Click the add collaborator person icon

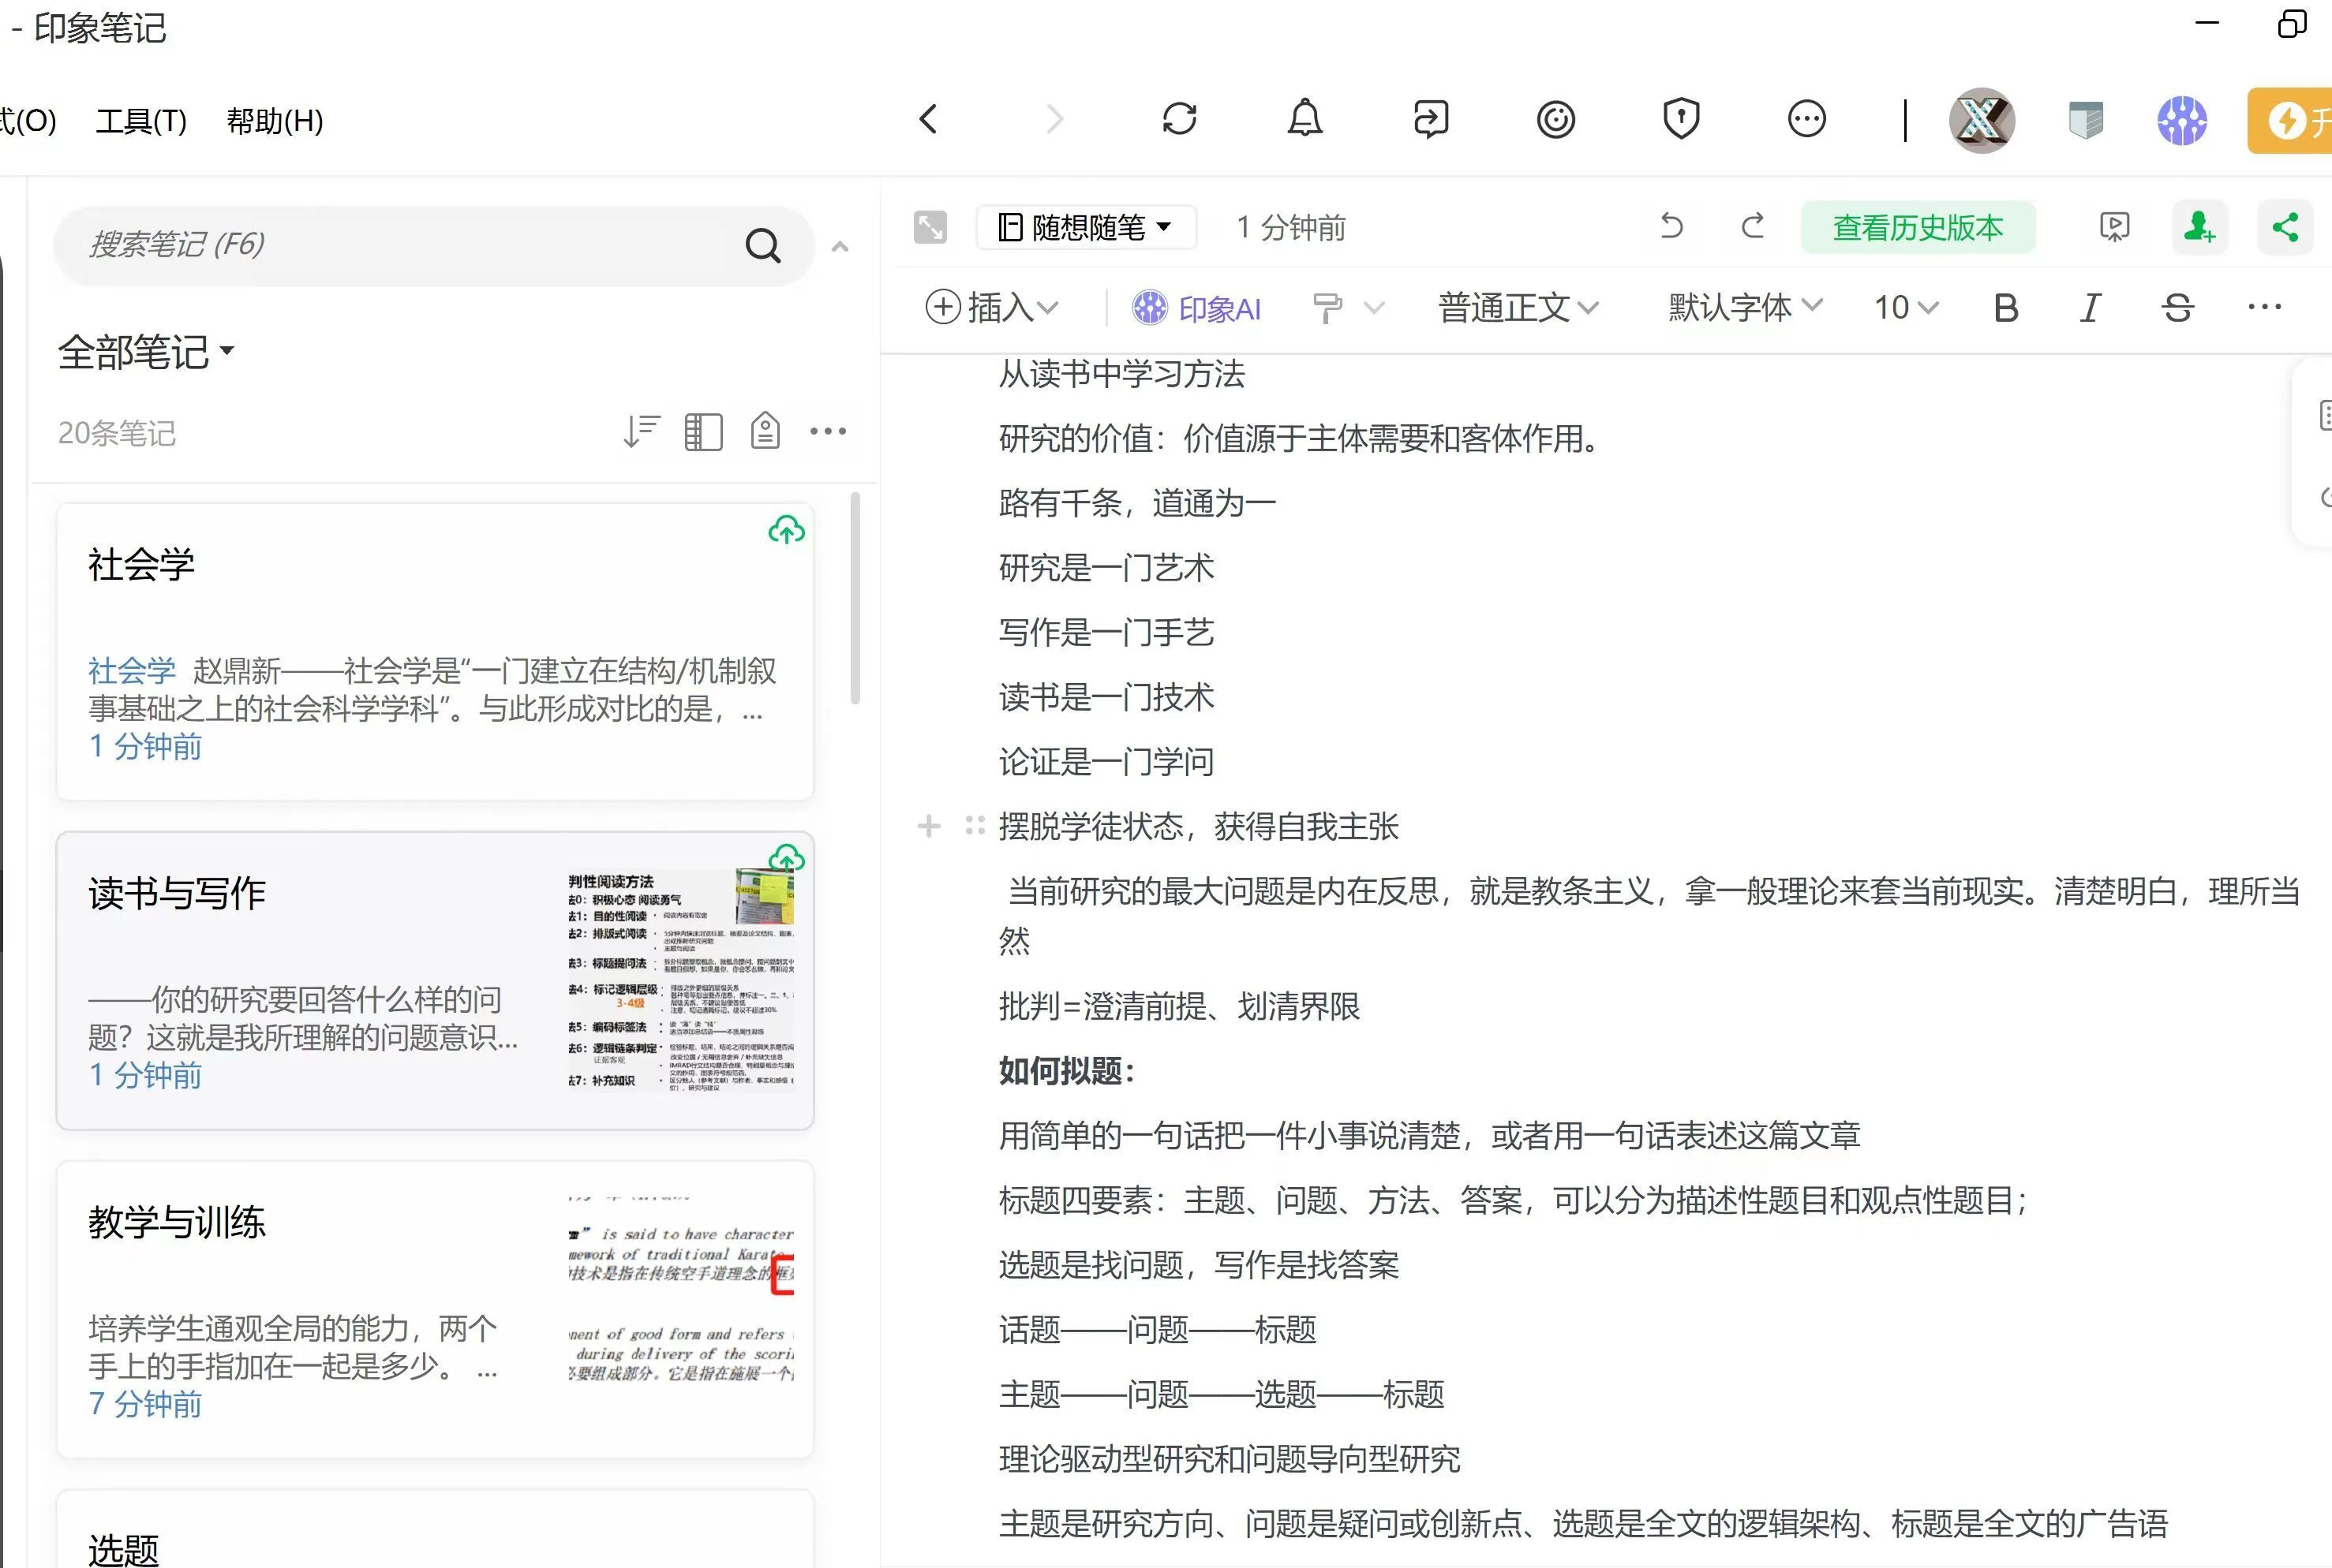coord(2199,227)
